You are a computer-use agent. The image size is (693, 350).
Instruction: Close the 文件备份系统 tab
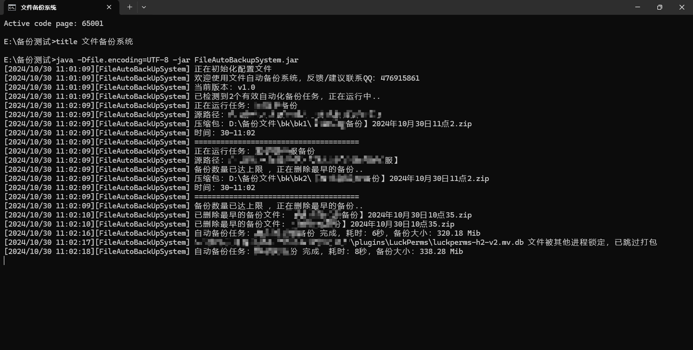(109, 7)
